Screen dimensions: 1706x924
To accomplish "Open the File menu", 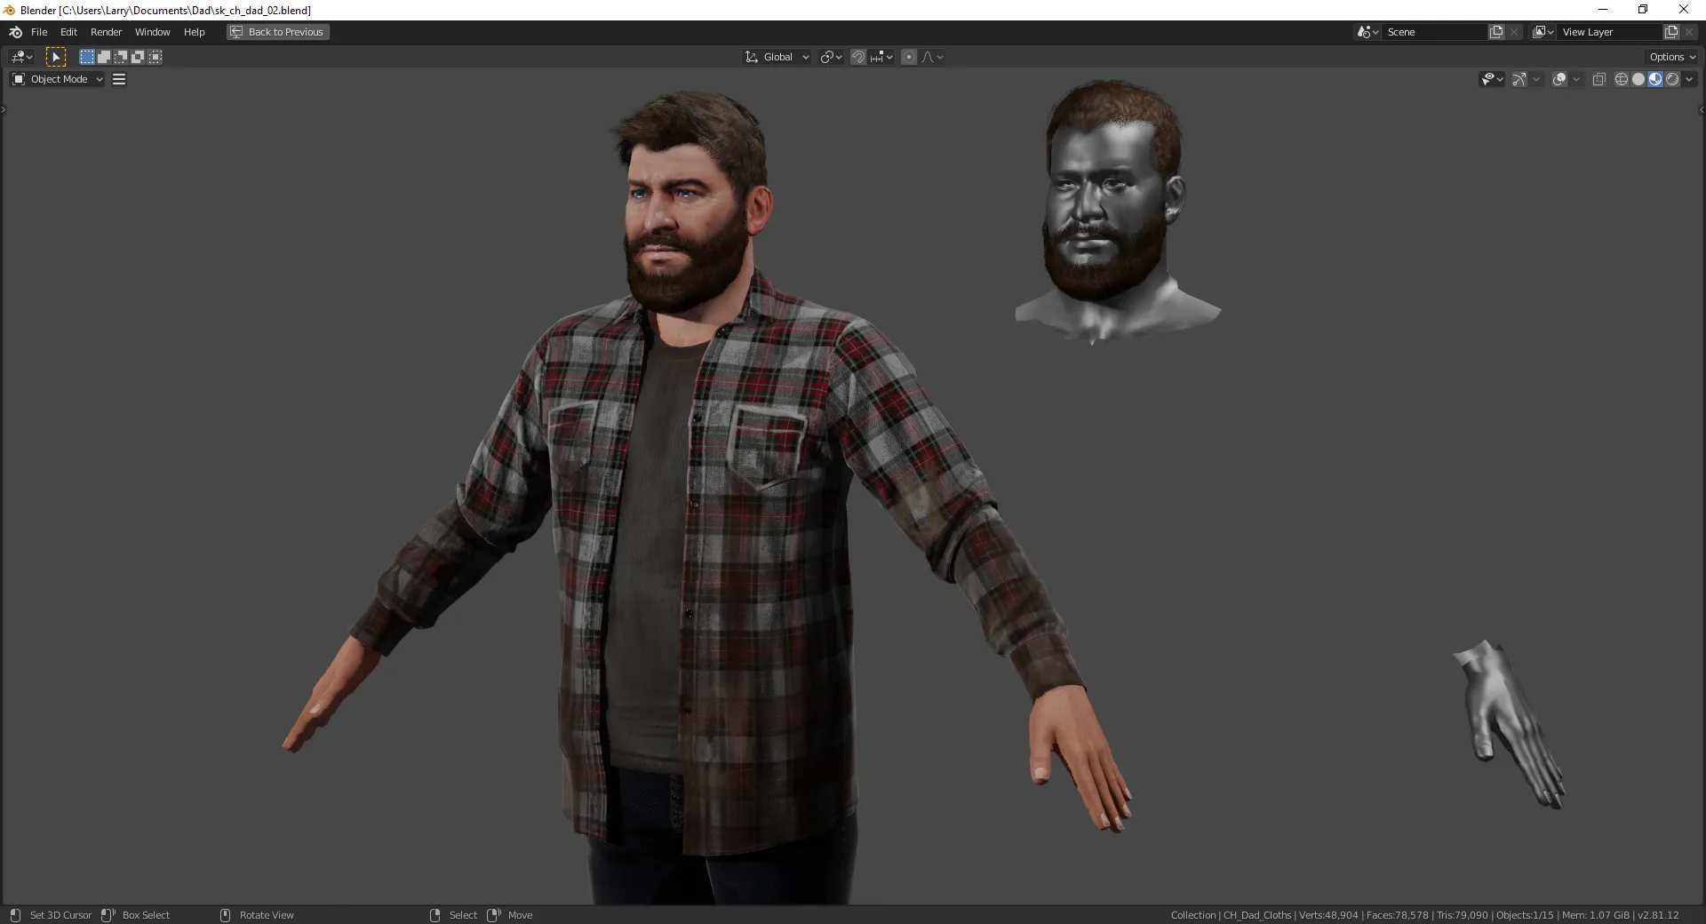I will coord(39,32).
